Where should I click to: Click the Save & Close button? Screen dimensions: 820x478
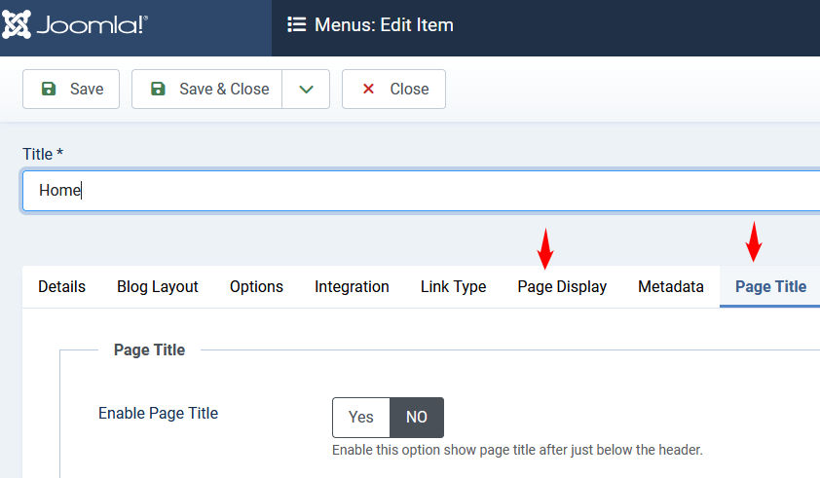[207, 89]
